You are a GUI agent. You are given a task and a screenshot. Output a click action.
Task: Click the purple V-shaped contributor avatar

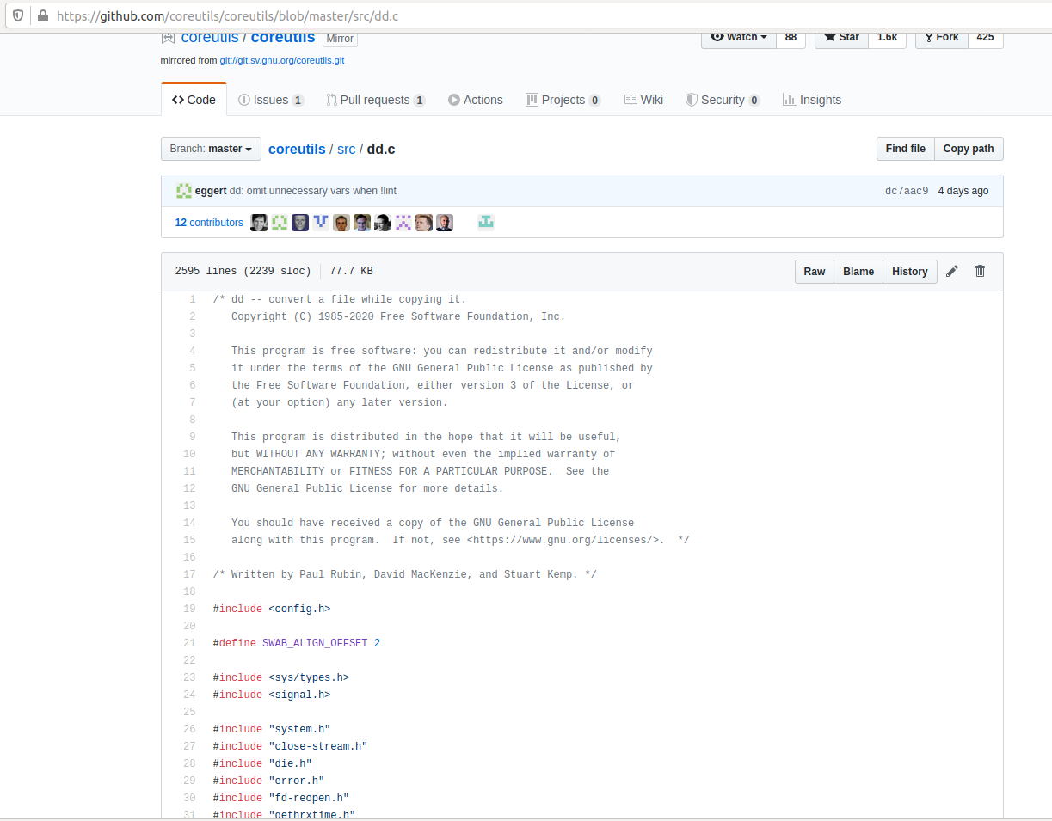[x=321, y=223]
